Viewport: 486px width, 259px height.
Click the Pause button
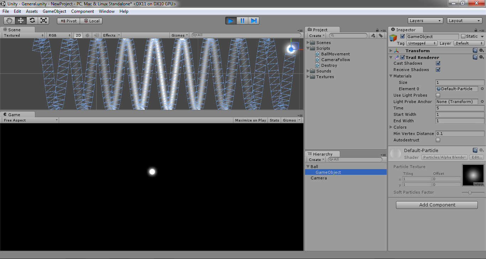point(242,21)
